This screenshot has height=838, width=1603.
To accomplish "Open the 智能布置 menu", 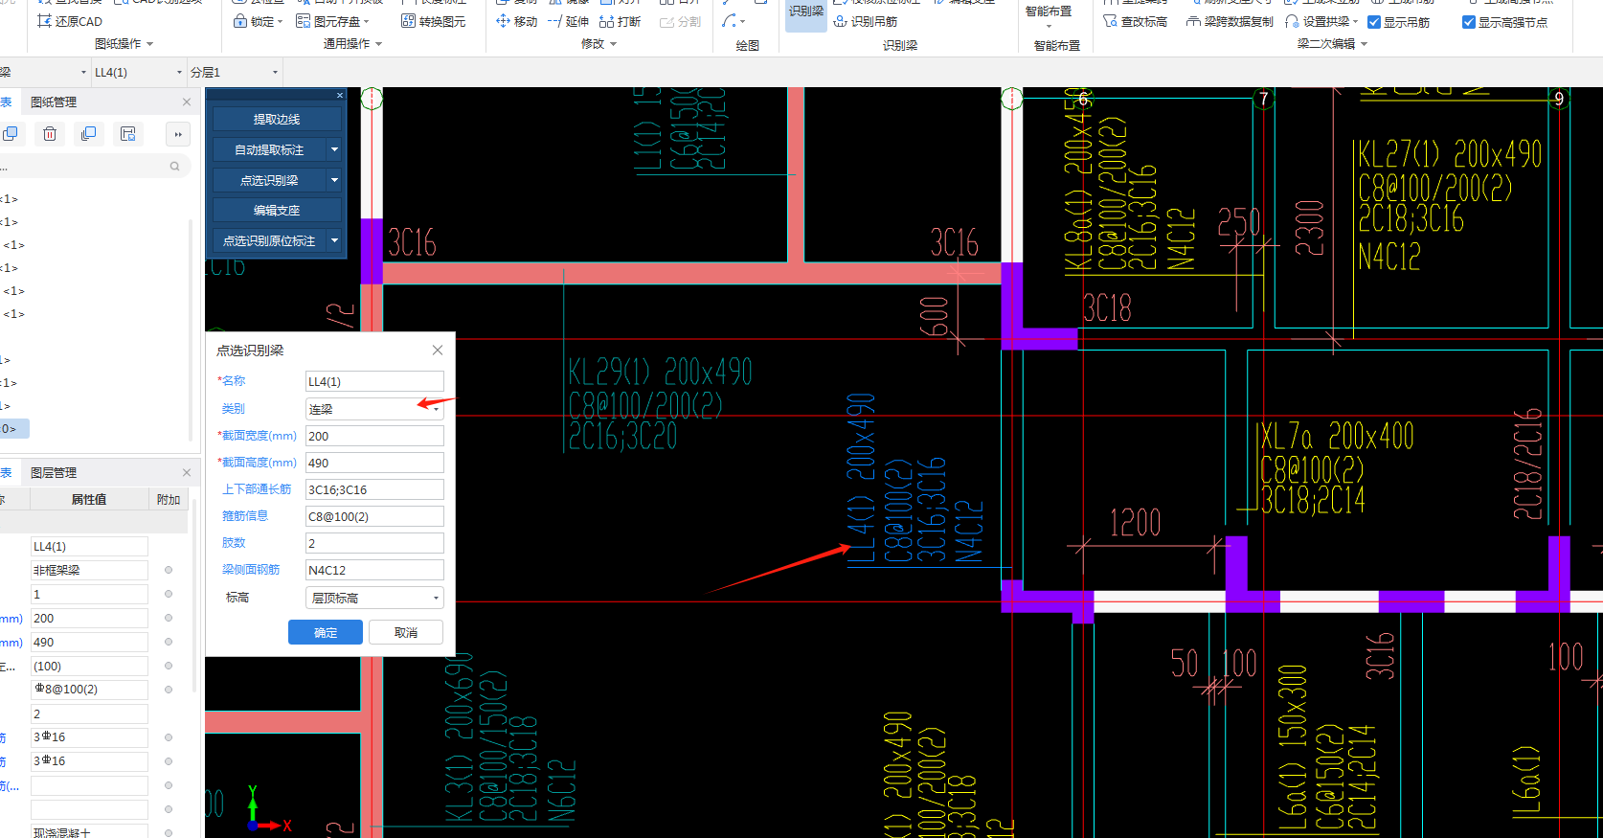I will pos(1049,15).
